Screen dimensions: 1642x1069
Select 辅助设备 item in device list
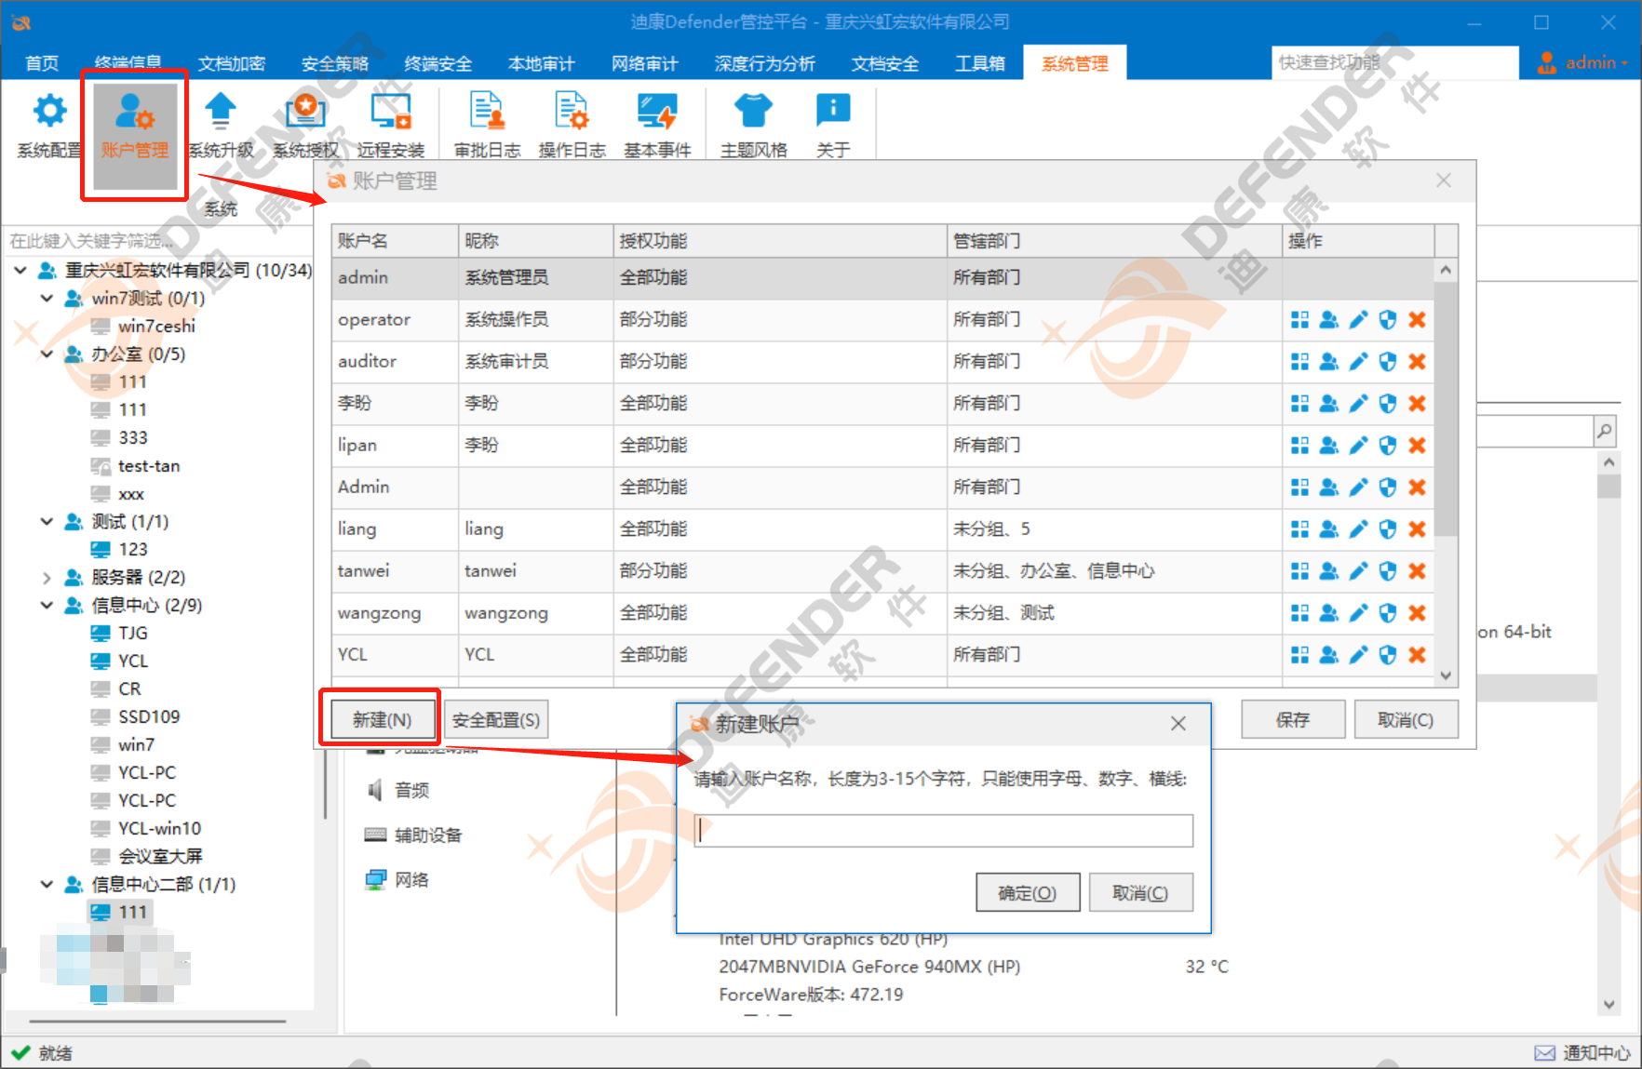tap(427, 835)
